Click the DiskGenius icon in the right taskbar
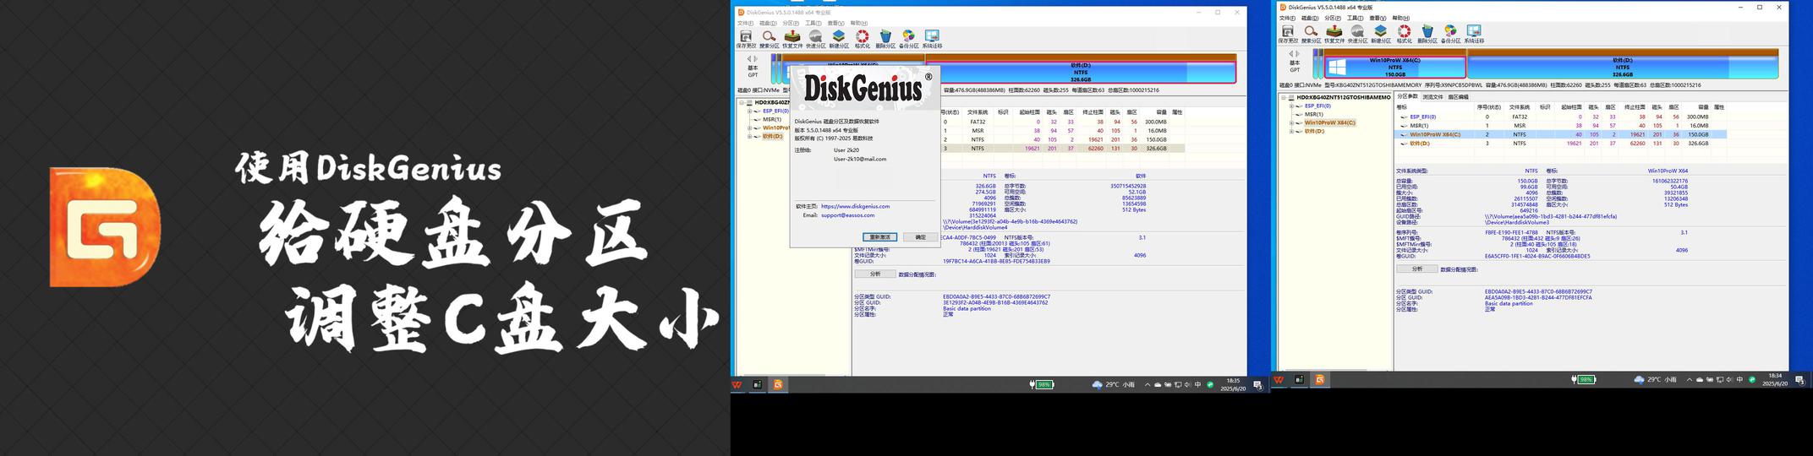 (1319, 380)
